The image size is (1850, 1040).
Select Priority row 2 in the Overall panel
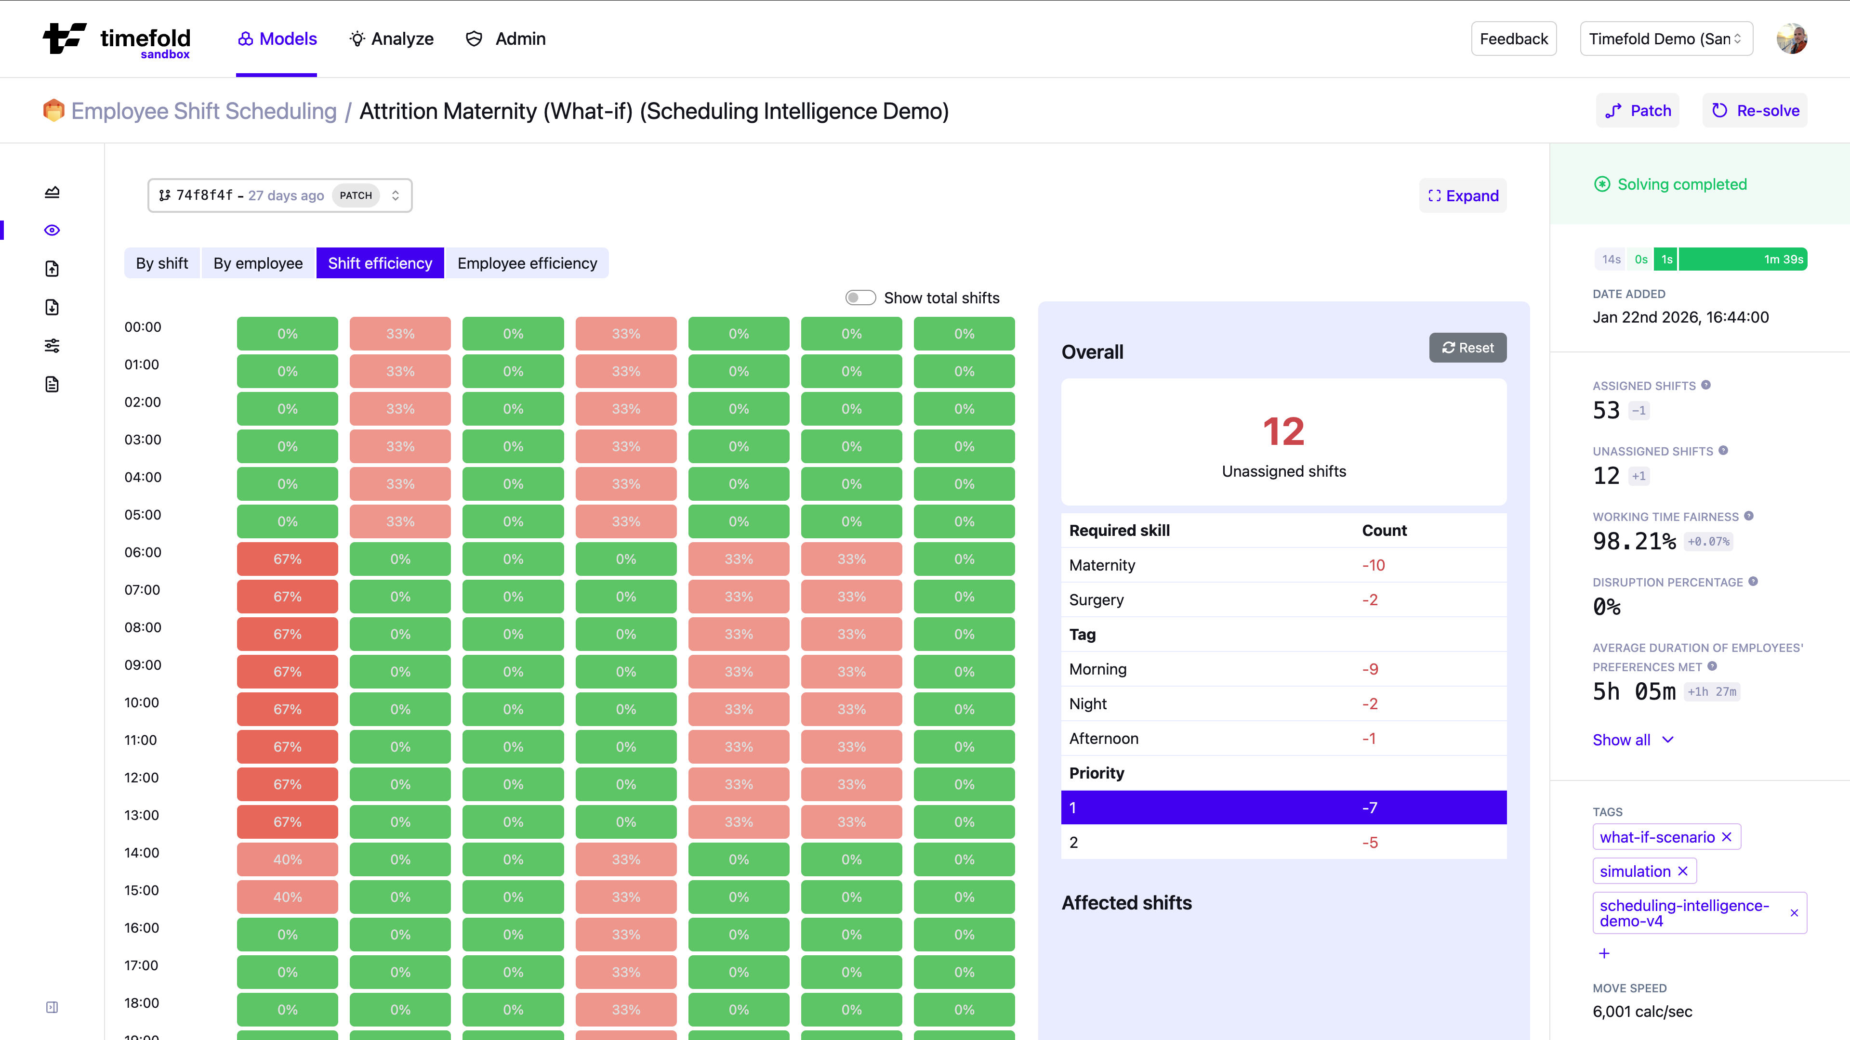(x=1283, y=842)
